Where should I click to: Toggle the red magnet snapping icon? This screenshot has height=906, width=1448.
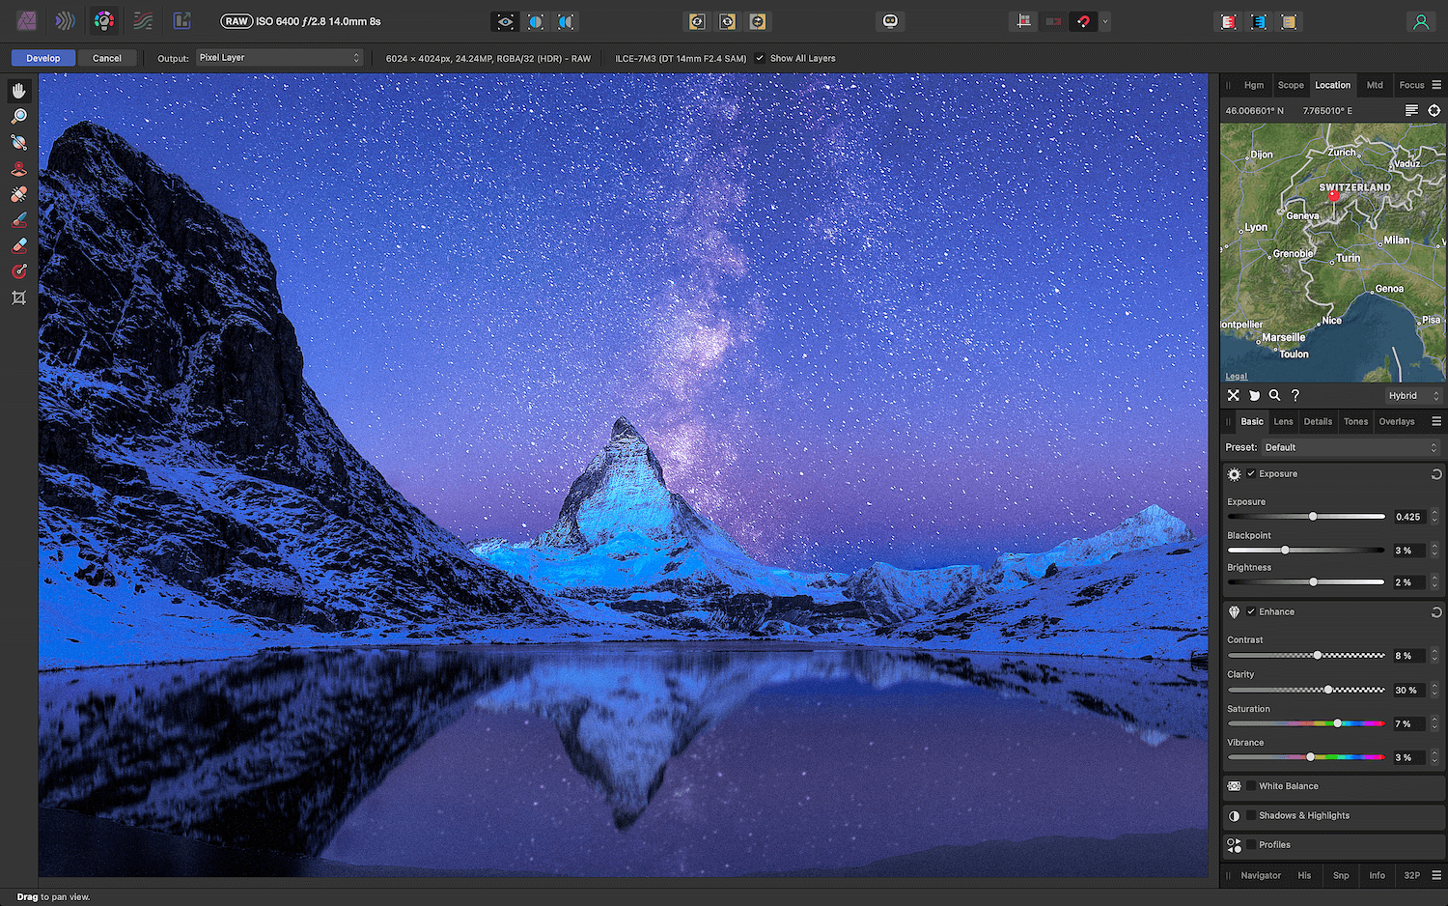click(x=1083, y=21)
